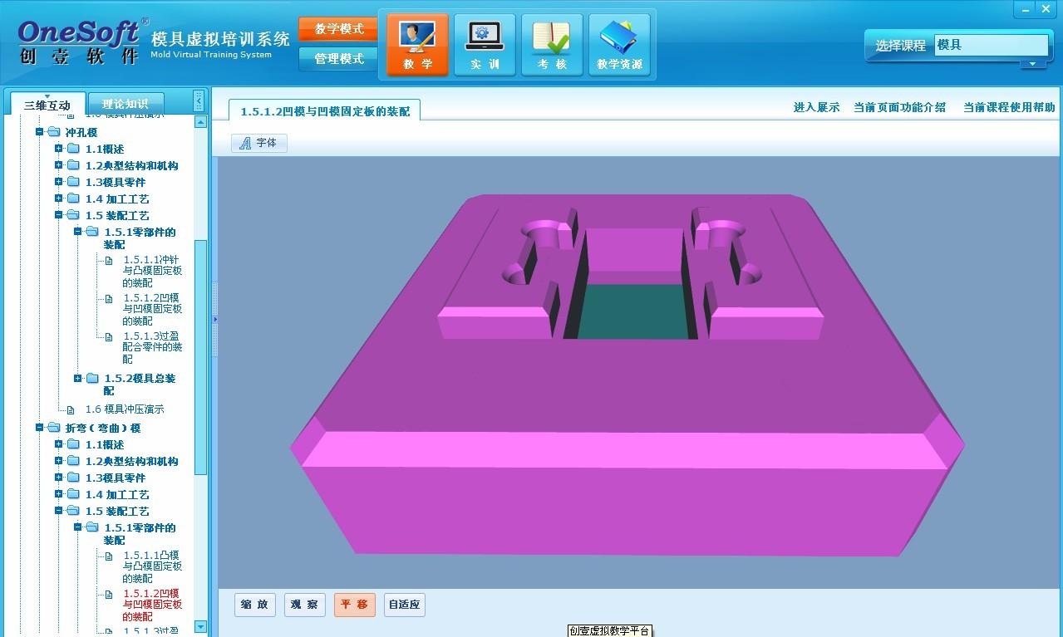Select the 1.5.1.2凹模与凹模固定板的装配 content tab
Image resolution: width=1063 pixels, height=637 pixels.
pyautogui.click(x=325, y=110)
